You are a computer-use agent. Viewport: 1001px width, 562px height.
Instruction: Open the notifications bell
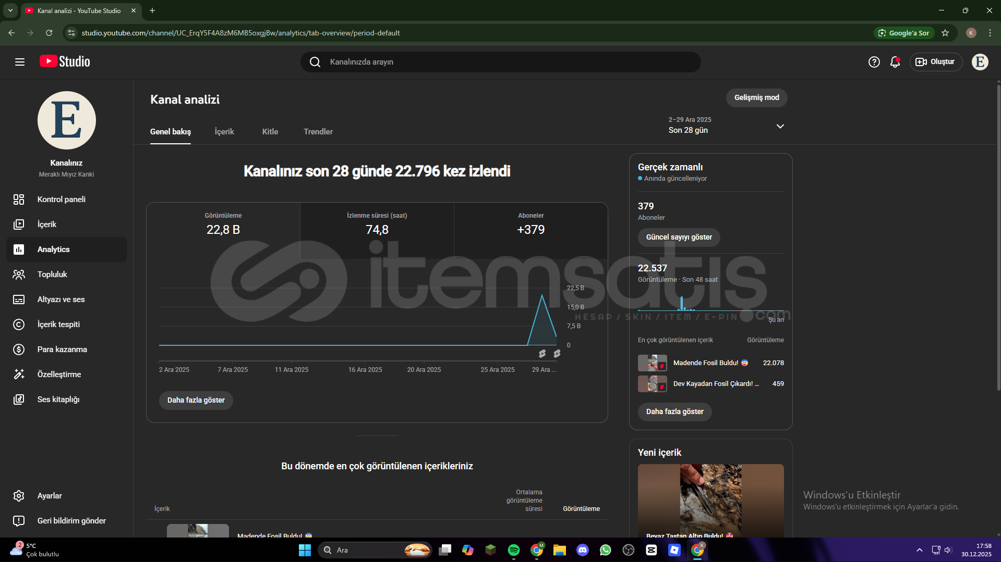pyautogui.click(x=895, y=62)
